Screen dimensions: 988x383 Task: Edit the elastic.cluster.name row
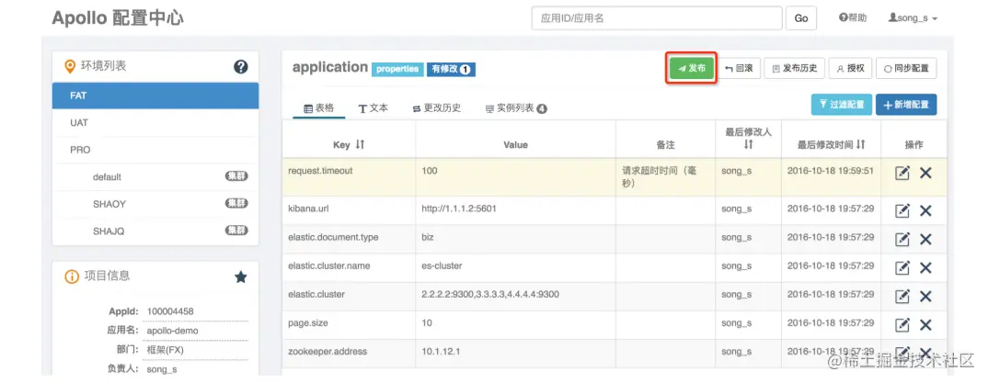902,268
